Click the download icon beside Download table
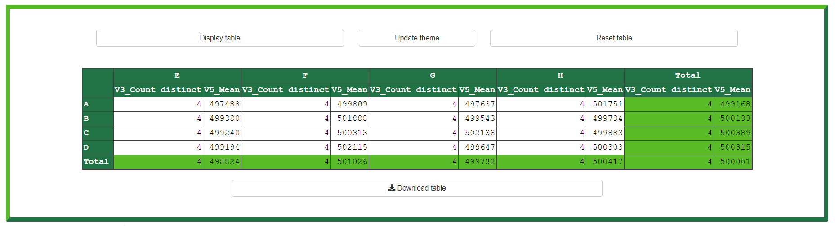 point(392,188)
